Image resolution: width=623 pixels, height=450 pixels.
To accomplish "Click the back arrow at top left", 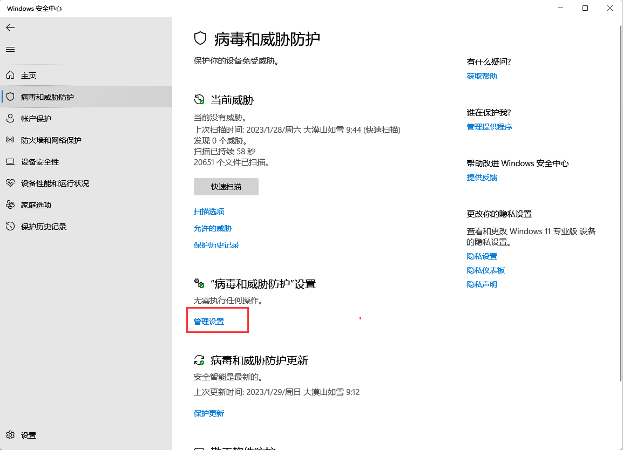I will click(x=10, y=28).
